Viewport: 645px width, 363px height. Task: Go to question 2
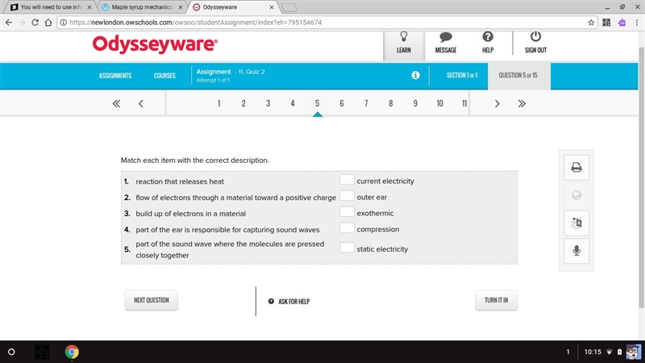coord(243,103)
